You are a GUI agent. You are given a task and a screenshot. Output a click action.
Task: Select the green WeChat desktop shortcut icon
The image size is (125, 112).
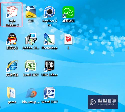click(68, 12)
